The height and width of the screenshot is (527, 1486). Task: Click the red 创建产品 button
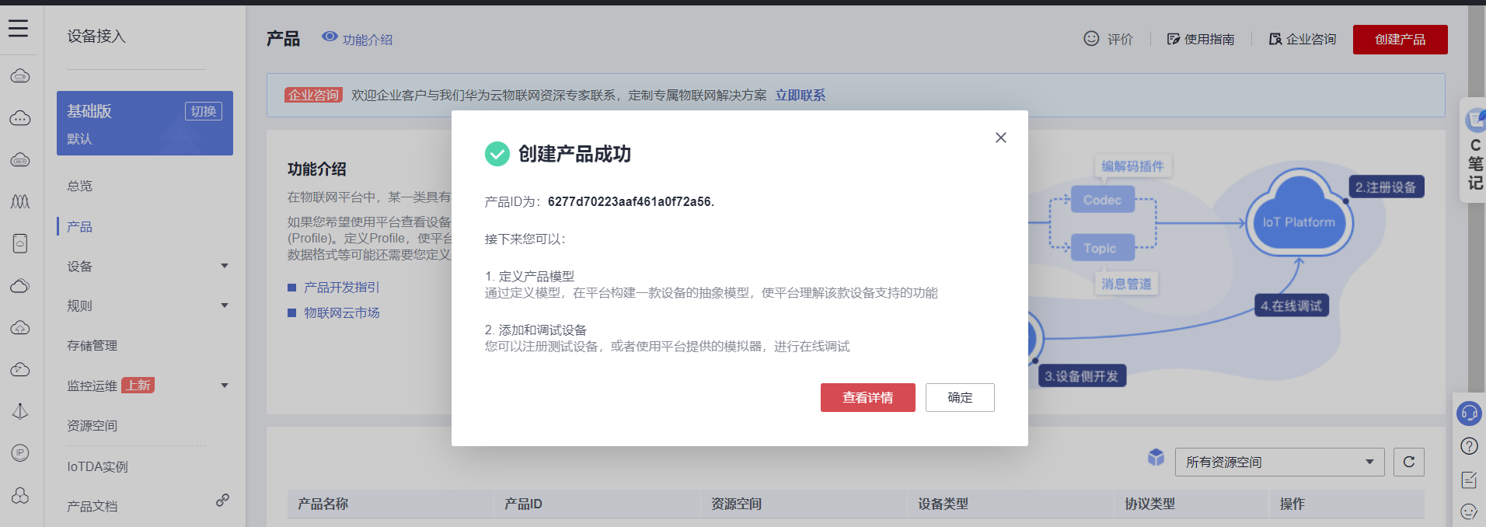(x=1400, y=40)
